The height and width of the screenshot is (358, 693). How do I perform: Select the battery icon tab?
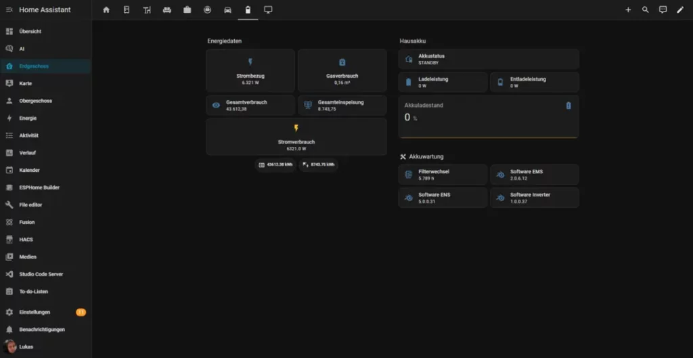pos(248,9)
